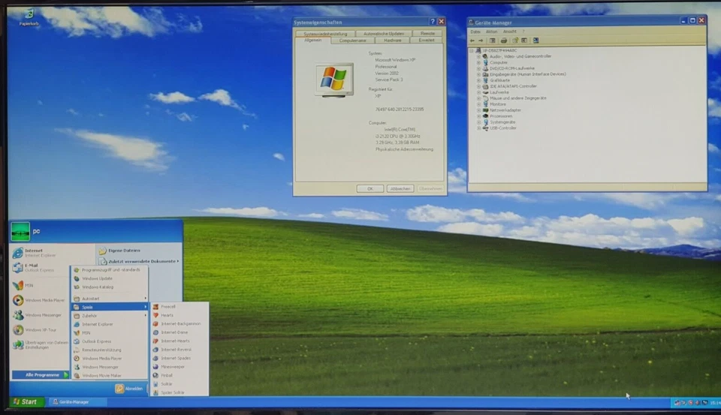Screen dimensions: 721x415
Task: Click Abmelden in the Start menu
Action: [129, 389]
